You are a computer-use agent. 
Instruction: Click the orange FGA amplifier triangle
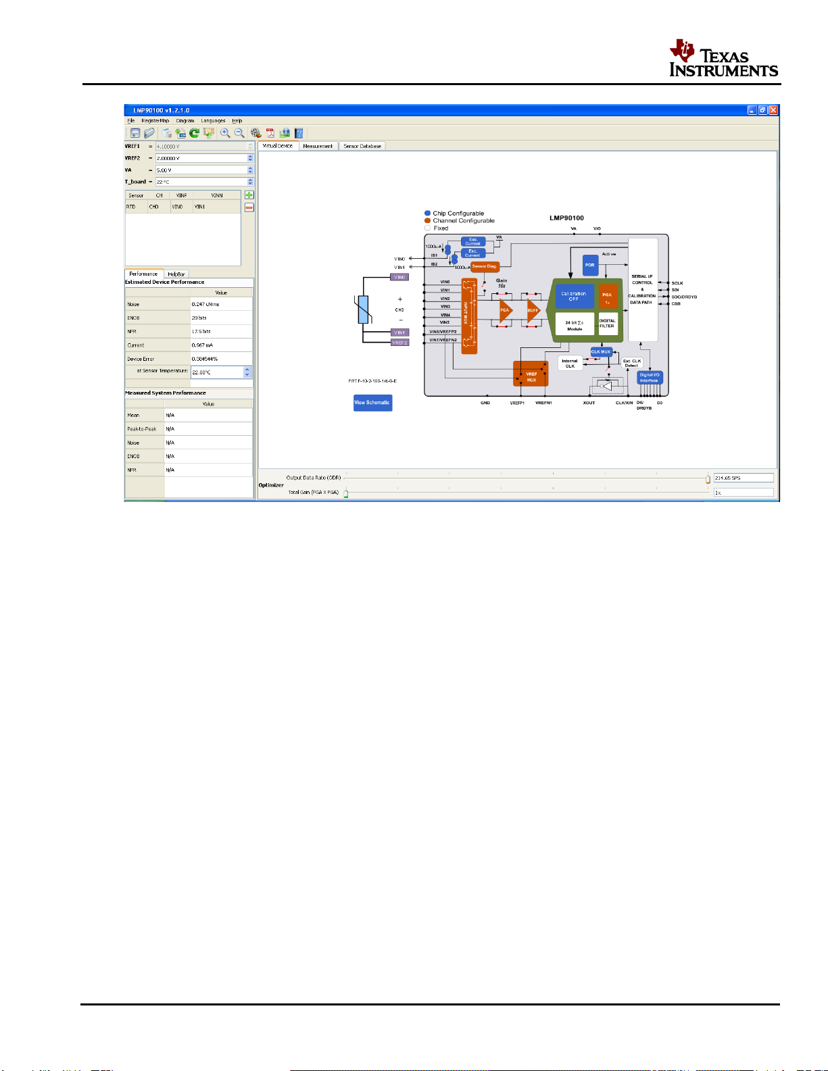pos(506,310)
